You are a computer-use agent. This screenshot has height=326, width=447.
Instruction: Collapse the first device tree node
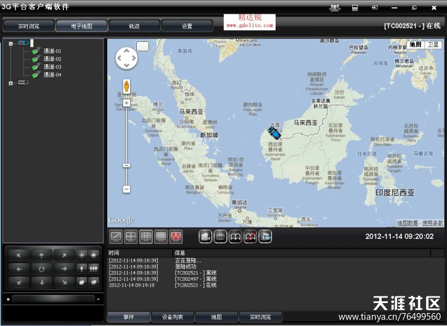[11, 43]
